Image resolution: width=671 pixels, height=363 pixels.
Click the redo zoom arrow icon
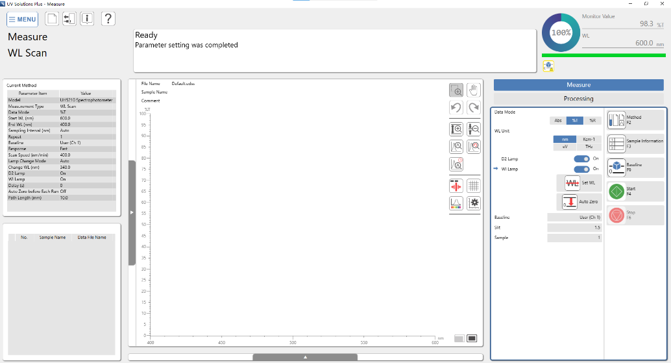[474, 107]
